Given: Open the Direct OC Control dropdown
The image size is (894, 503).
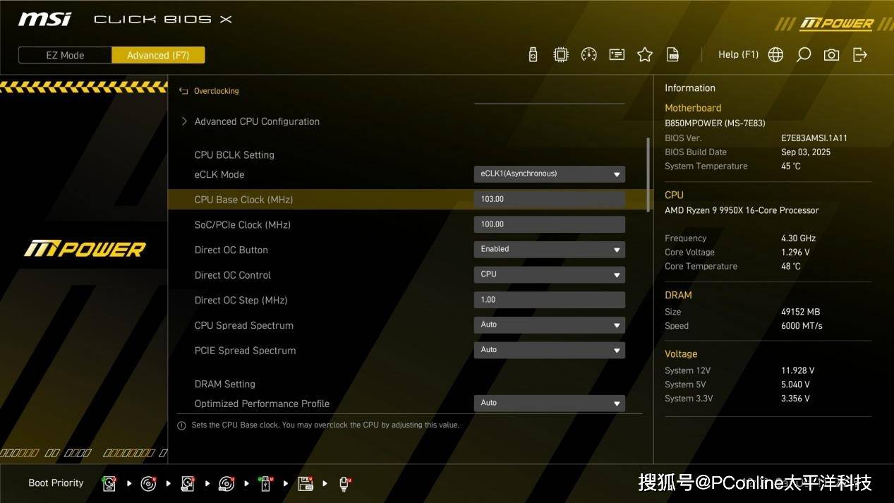Looking at the screenshot, I should coord(549,274).
